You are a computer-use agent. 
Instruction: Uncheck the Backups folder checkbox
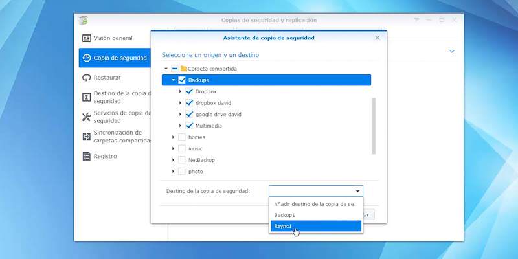(x=182, y=80)
